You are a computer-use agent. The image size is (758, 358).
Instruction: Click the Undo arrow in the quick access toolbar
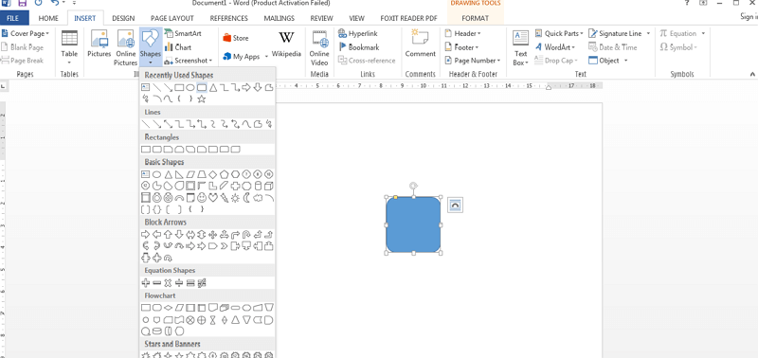pyautogui.click(x=54, y=3)
